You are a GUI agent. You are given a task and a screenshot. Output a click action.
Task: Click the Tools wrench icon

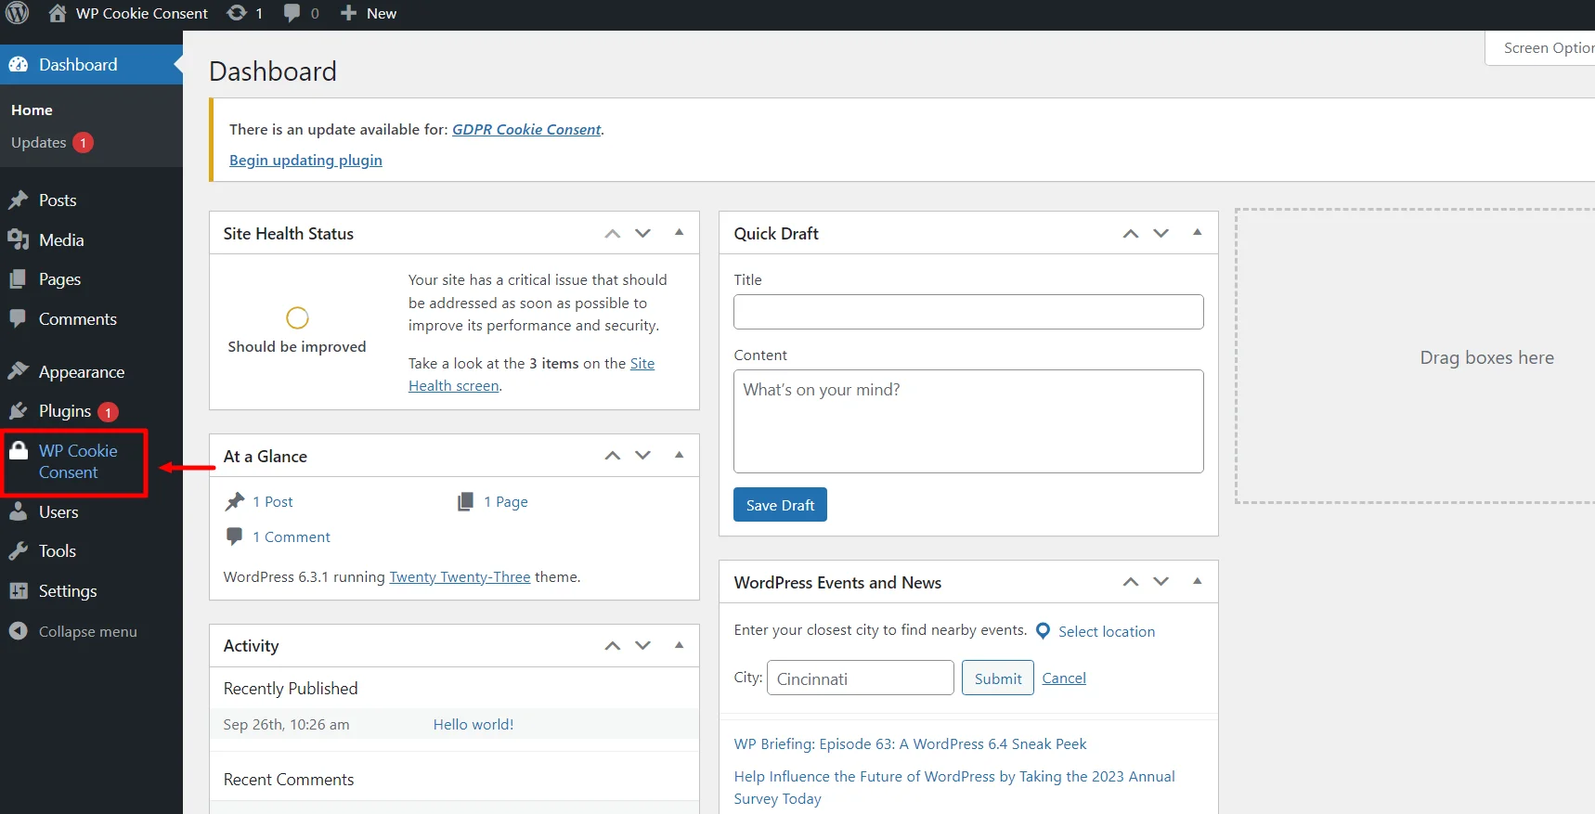point(19,550)
